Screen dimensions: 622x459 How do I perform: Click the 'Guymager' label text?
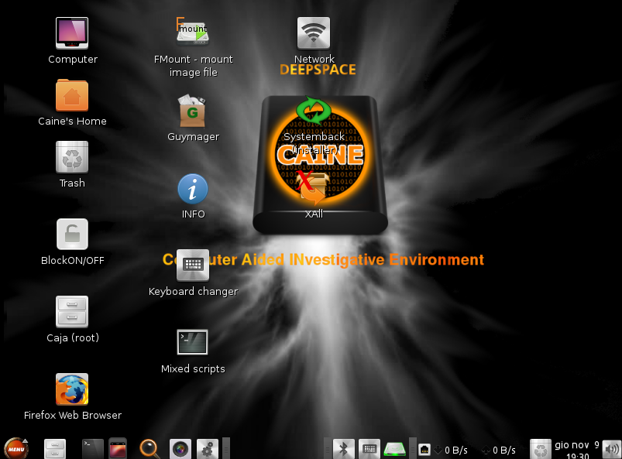[193, 137]
